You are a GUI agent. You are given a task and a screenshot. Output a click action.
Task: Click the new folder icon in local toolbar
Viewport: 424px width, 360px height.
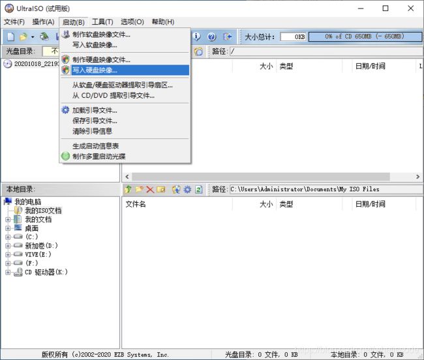[x=139, y=189]
